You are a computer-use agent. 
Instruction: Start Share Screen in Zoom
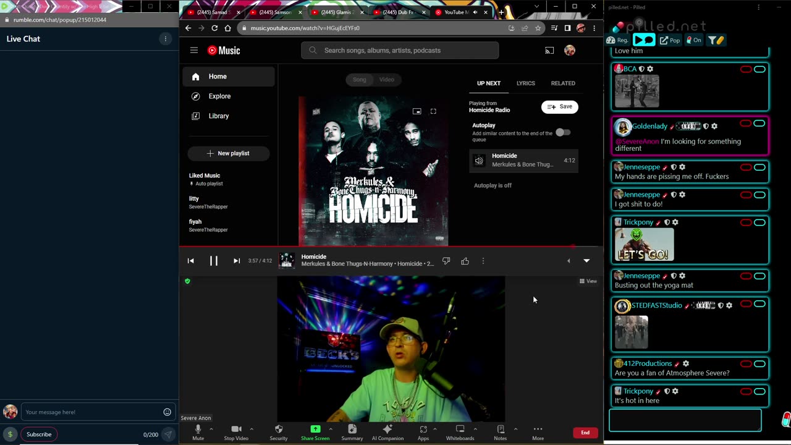click(315, 432)
